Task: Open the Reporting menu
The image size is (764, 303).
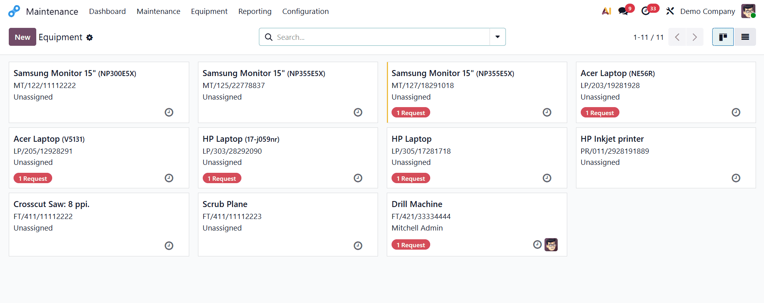Action: point(255,11)
